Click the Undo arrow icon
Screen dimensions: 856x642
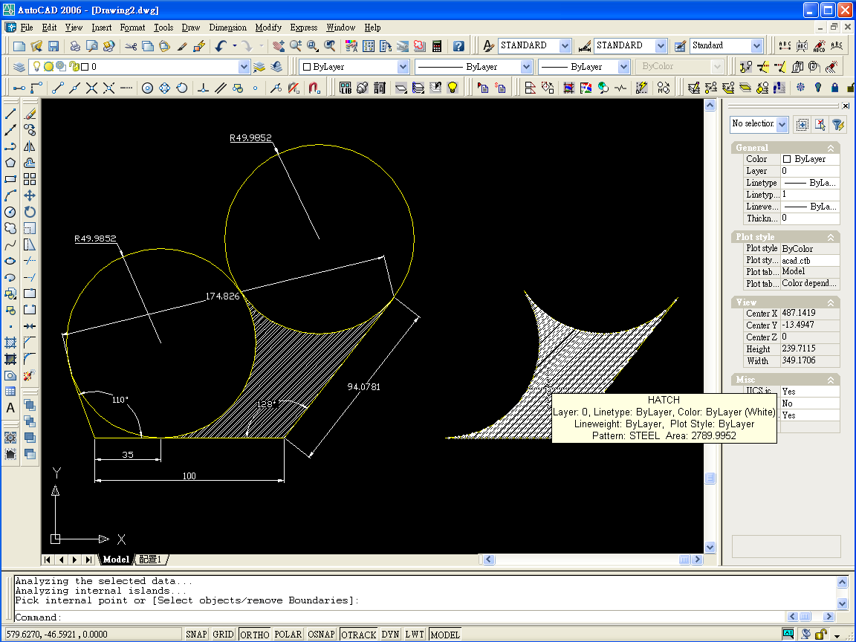(221, 46)
